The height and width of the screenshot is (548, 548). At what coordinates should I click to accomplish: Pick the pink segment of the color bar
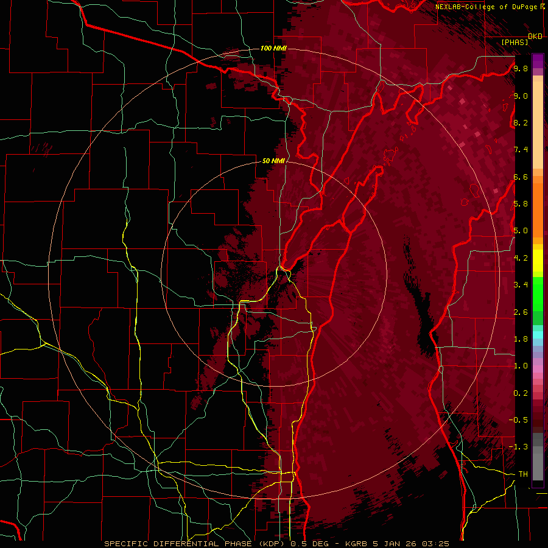[x=538, y=369]
